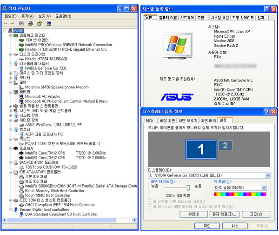The width and height of the screenshot is (279, 235).
Task: Click the properties view toolbar icon
Action: pos(21,23)
